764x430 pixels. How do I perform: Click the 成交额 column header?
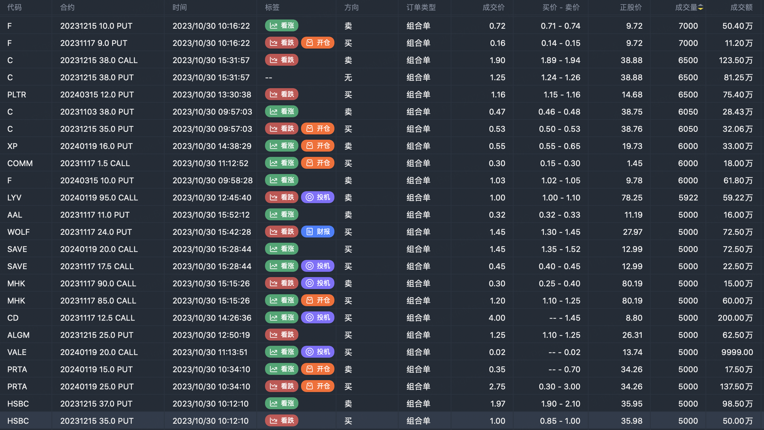click(742, 7)
